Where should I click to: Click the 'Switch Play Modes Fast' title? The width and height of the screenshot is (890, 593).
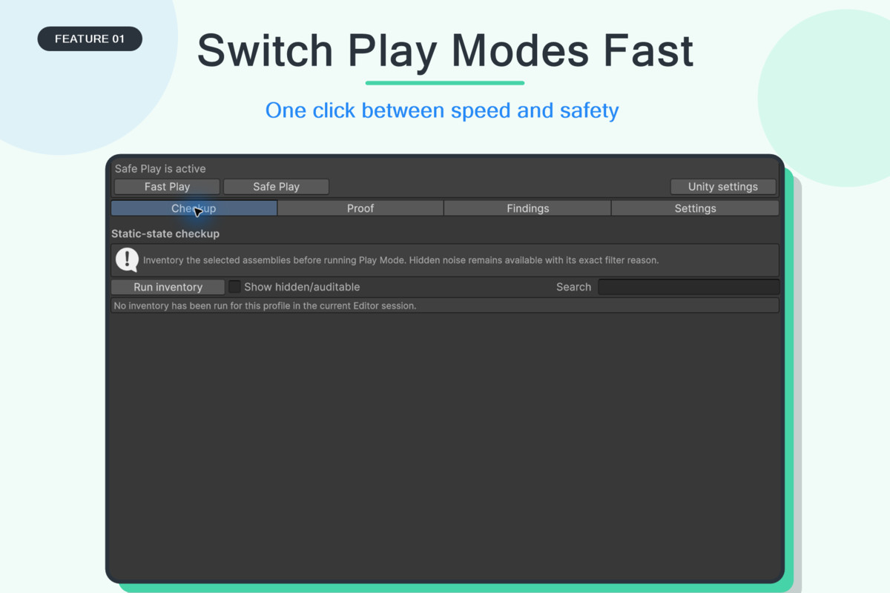[x=445, y=50]
